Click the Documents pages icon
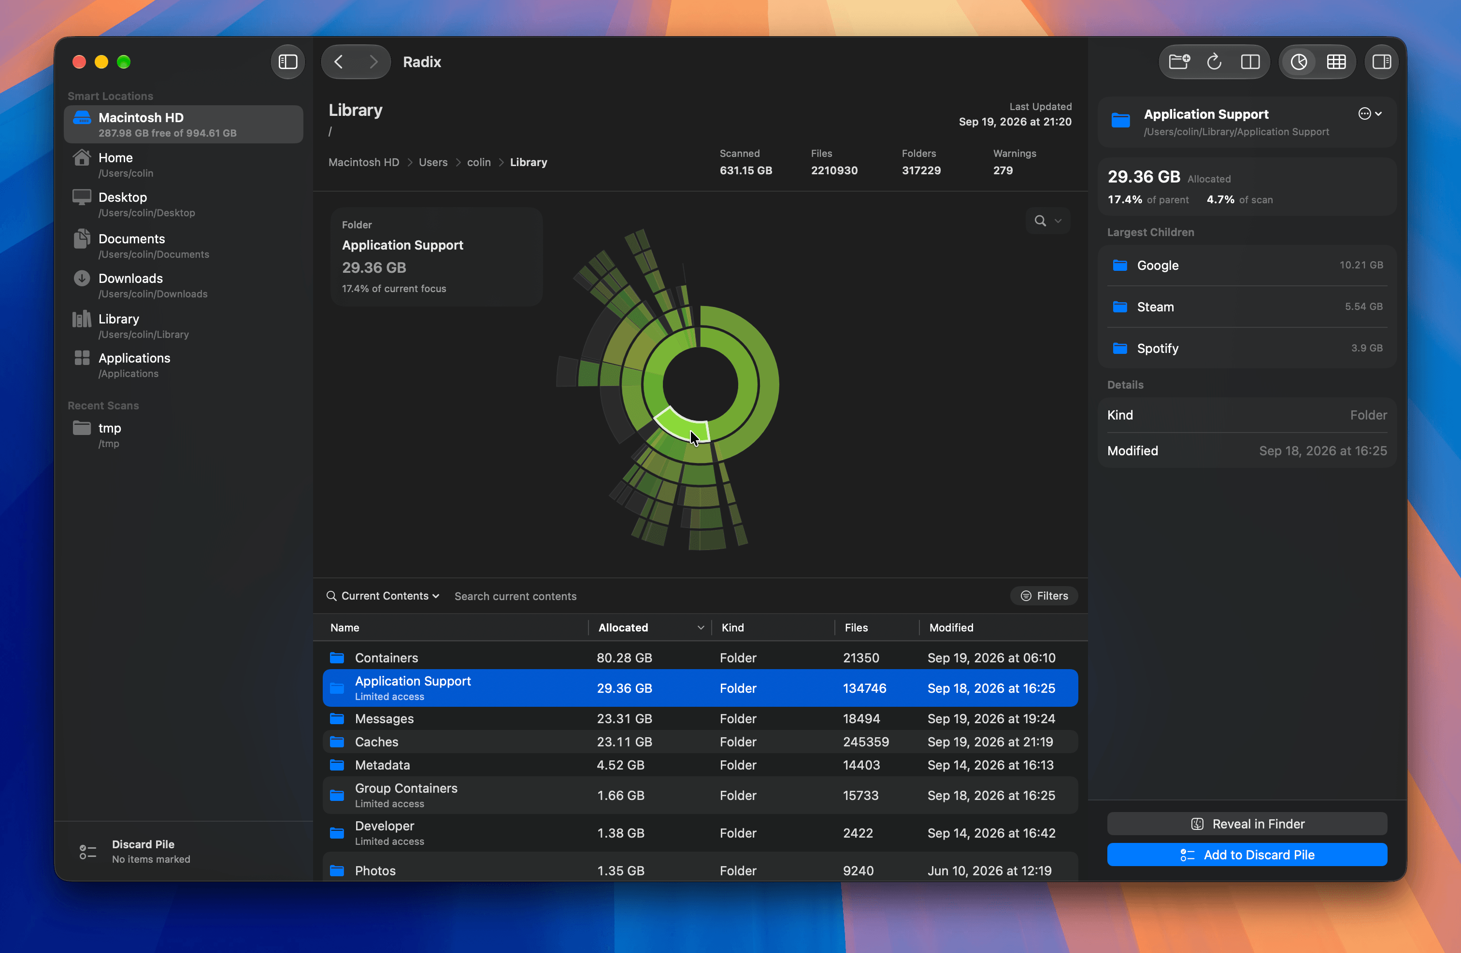 [82, 238]
